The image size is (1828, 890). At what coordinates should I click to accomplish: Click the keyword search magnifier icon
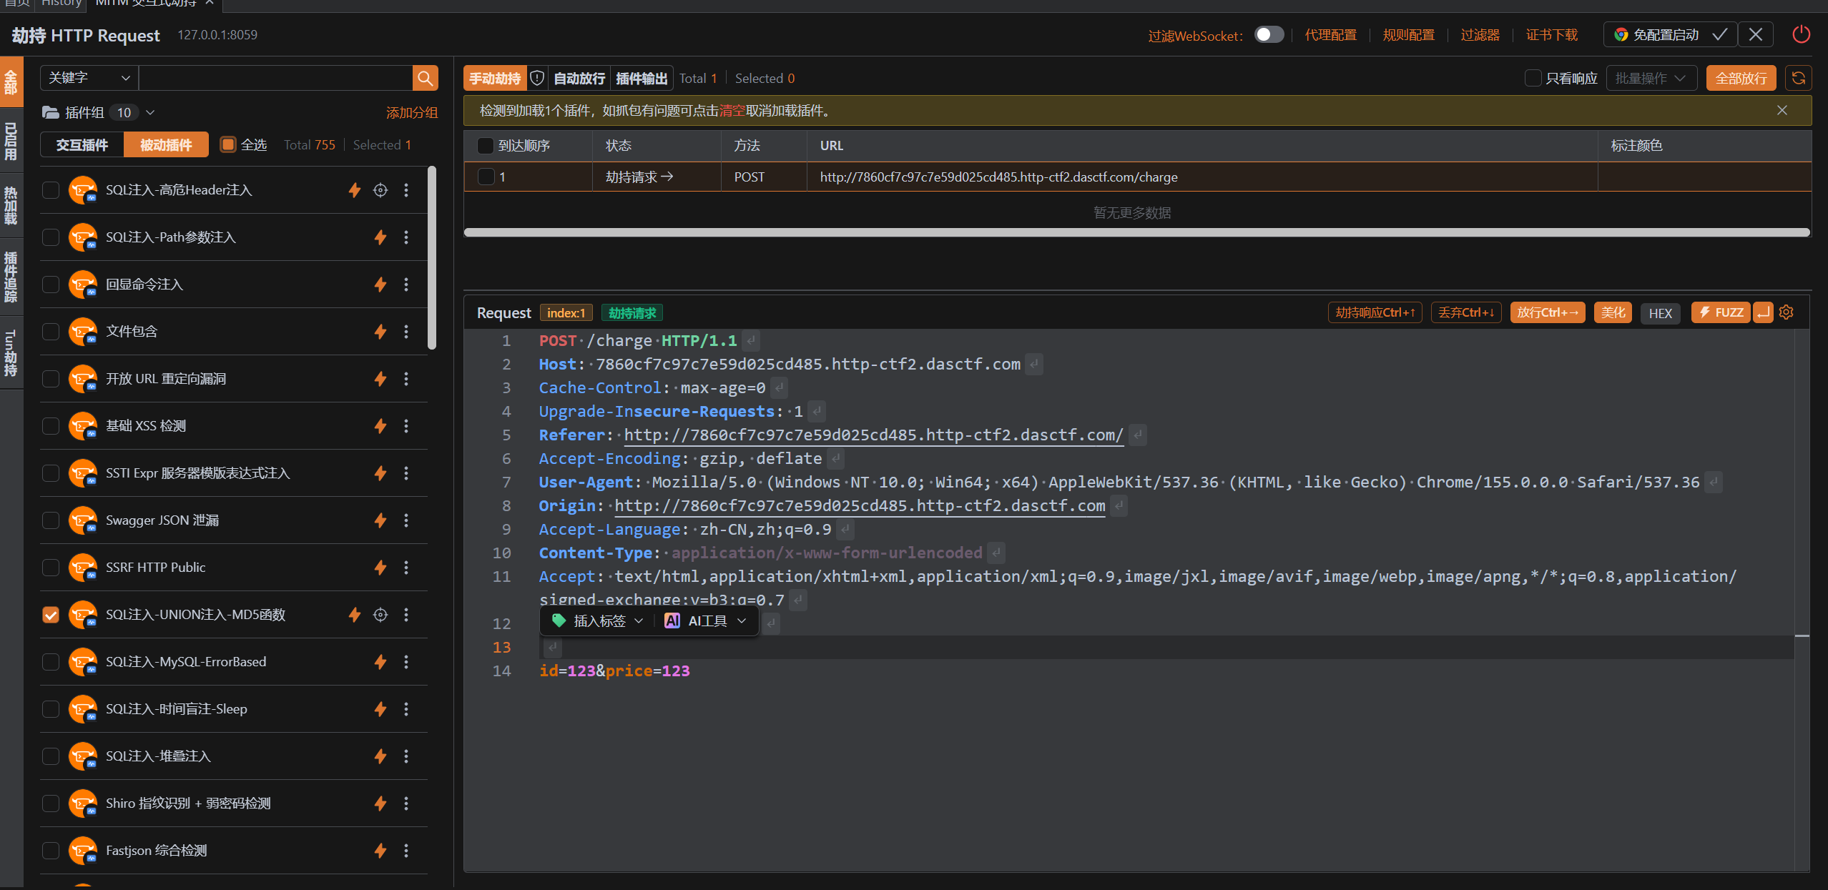[426, 78]
